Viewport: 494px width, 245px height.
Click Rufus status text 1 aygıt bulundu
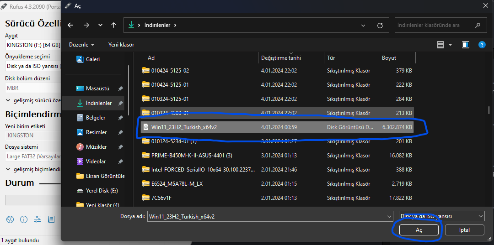(20, 240)
